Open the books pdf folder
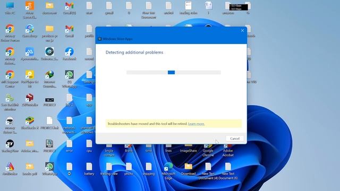This screenshot has width=340, height=191. point(30,169)
